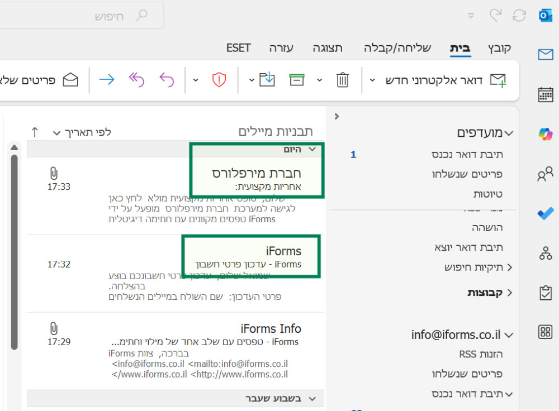The width and height of the screenshot is (559, 411).
Task: Click the paperclip on the 17:29 iForms Info message
Action: point(54,329)
